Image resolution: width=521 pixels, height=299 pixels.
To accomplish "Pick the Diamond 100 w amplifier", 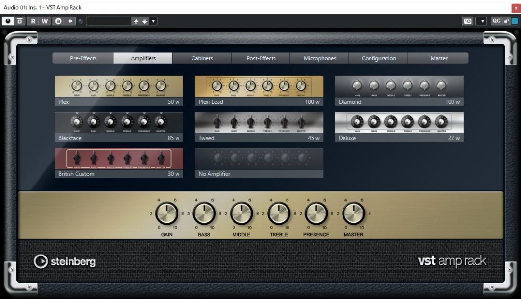I will click(x=399, y=91).
